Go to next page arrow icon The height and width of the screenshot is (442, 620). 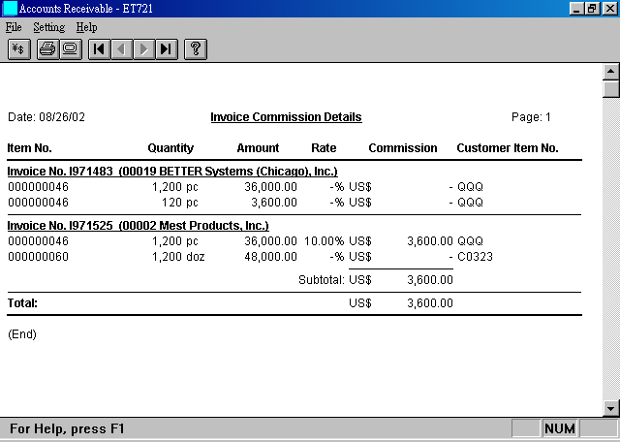pyautogui.click(x=144, y=49)
